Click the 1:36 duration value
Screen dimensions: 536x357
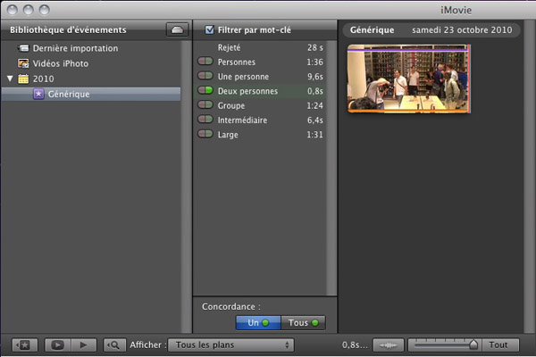(314, 62)
